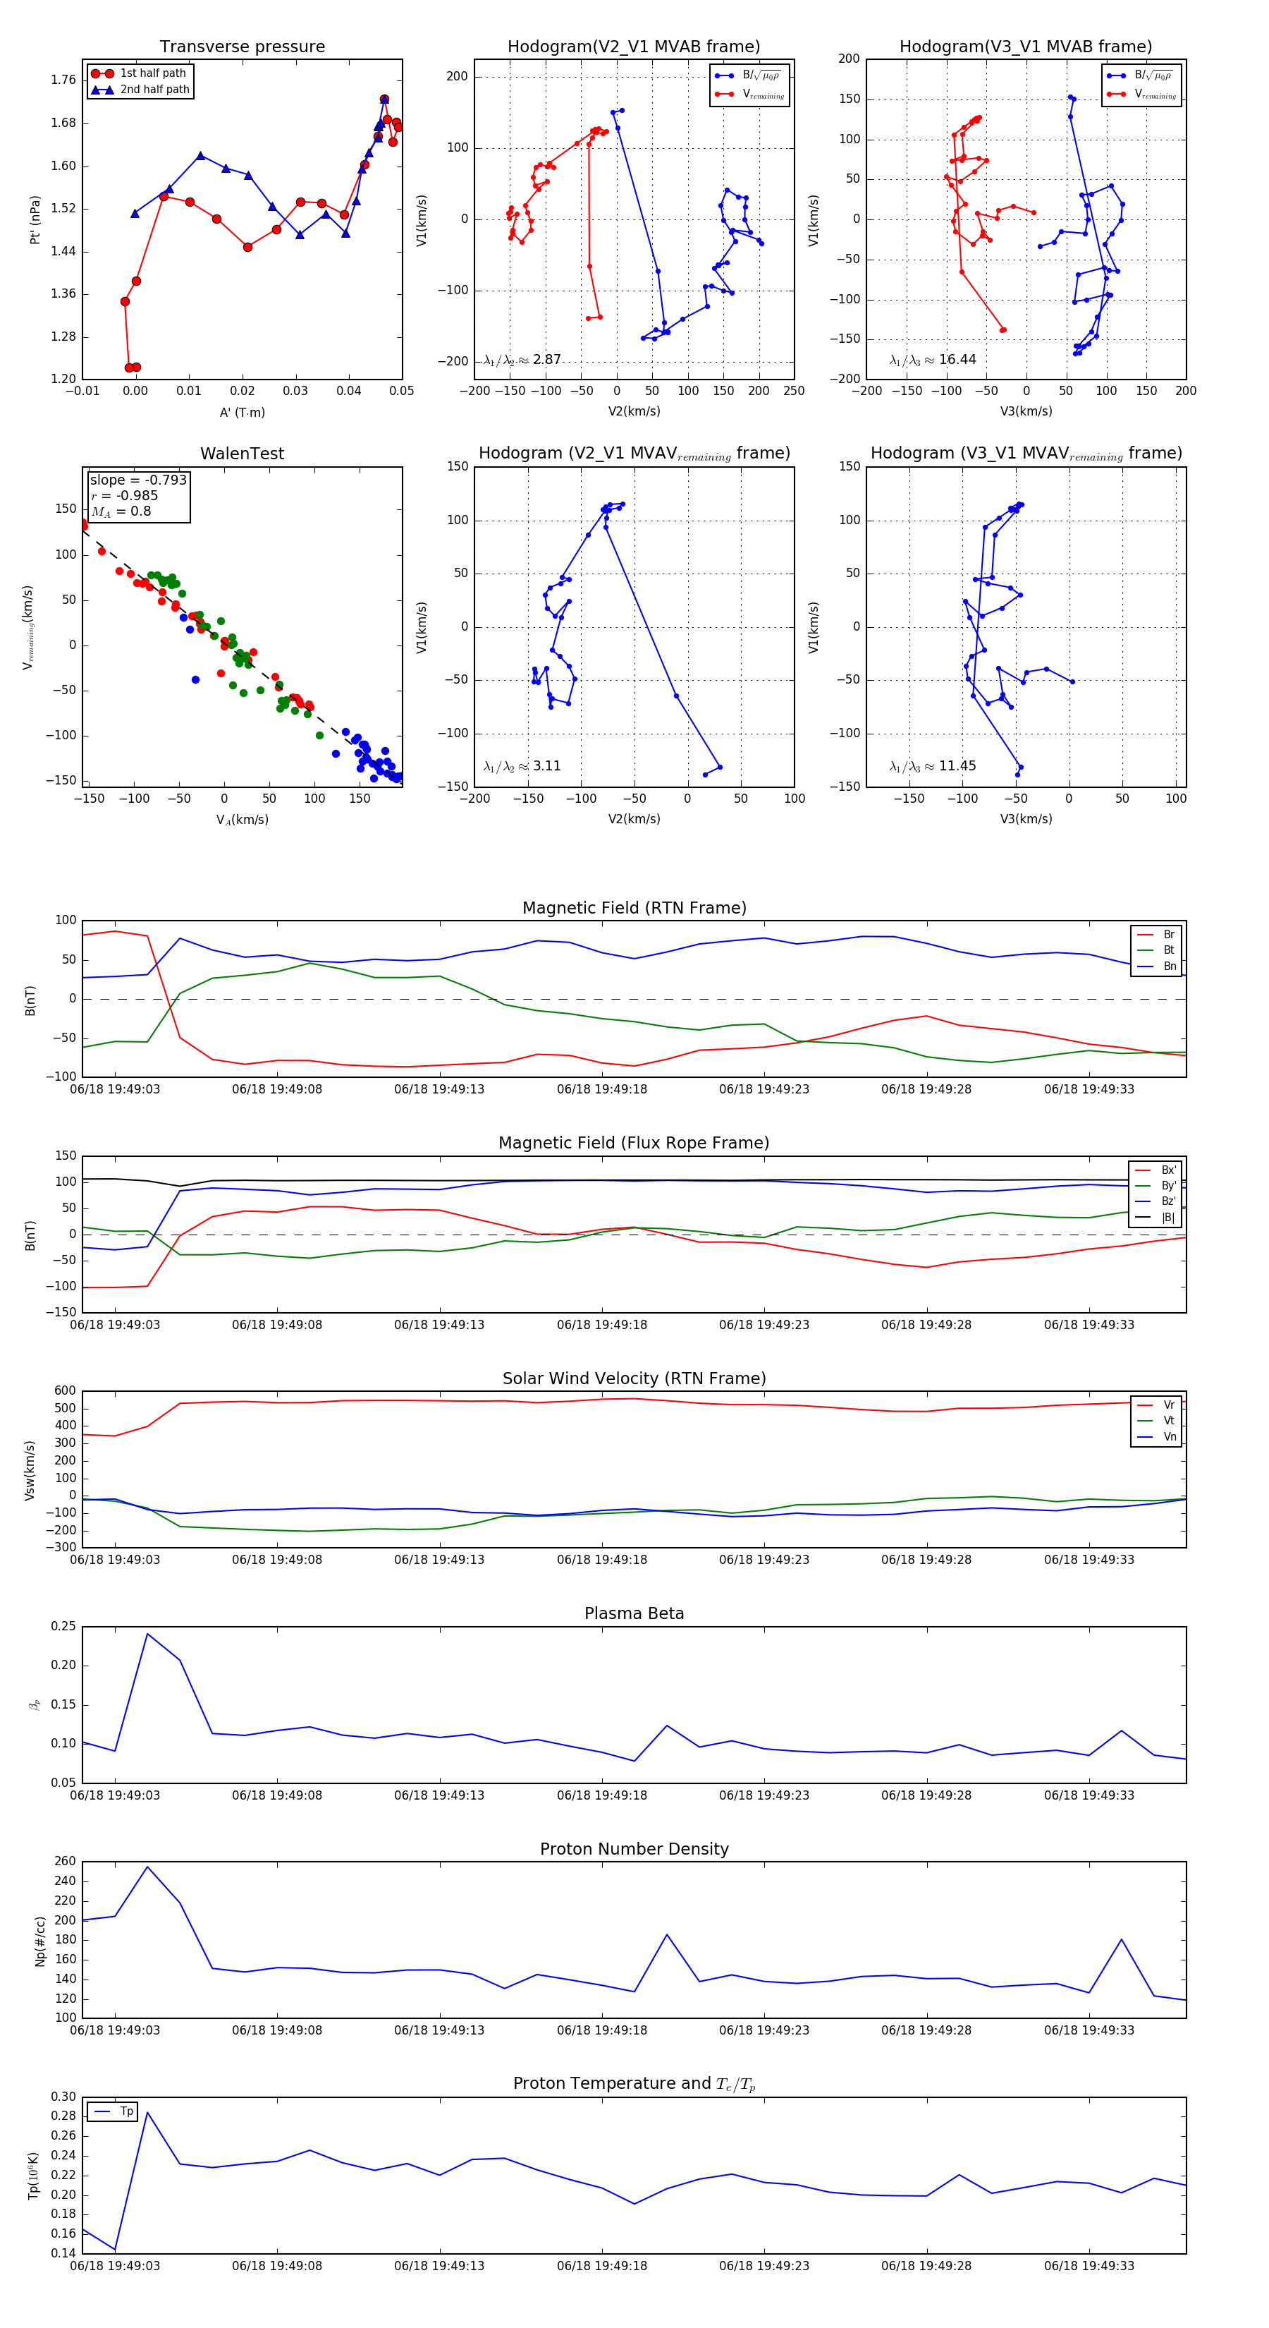The width and height of the screenshot is (1269, 2328).
Task: Select "Bx'" legend entry in flux rope plot
Action: 1156,1170
